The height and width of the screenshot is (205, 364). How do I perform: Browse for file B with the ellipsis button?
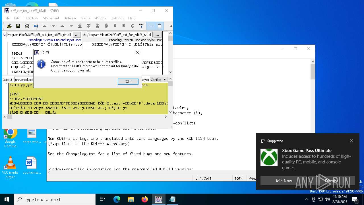click(x=157, y=35)
